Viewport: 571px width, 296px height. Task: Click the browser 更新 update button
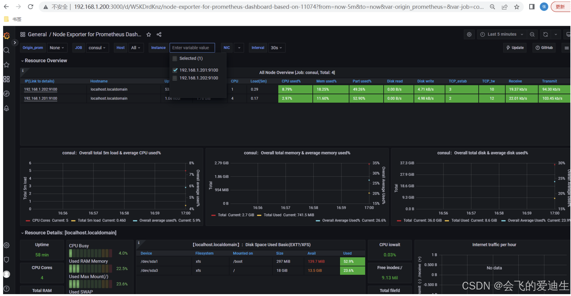[x=560, y=7]
